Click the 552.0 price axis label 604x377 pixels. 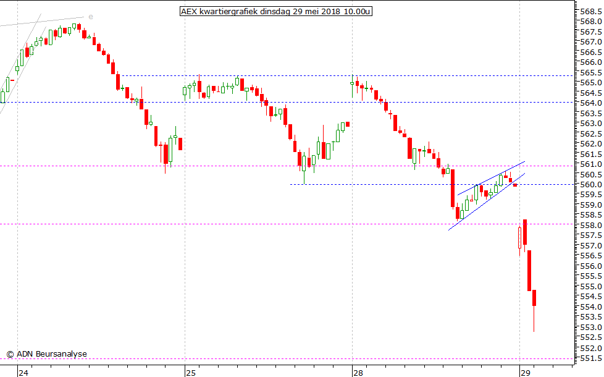[591, 348]
